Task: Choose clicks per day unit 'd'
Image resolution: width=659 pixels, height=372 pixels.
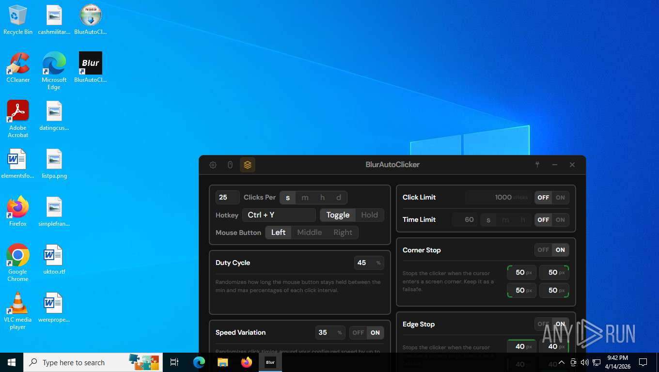Action: (x=339, y=198)
